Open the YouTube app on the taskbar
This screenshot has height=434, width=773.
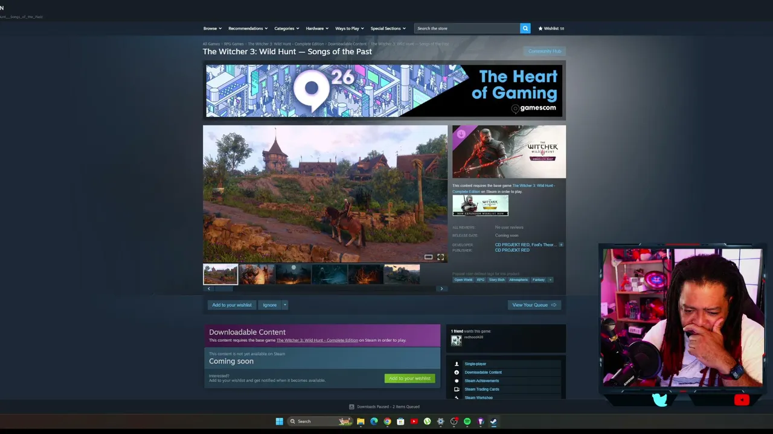pos(414,421)
